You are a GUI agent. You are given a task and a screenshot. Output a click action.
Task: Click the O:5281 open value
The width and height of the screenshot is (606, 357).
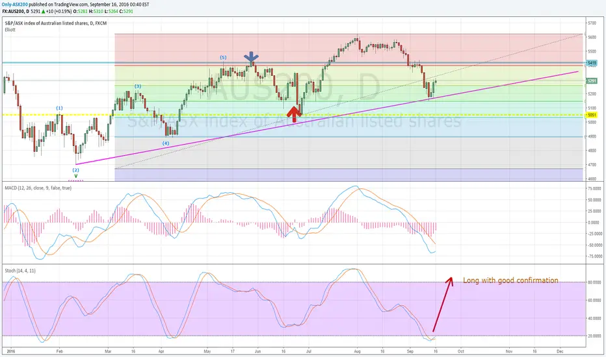[81, 11]
